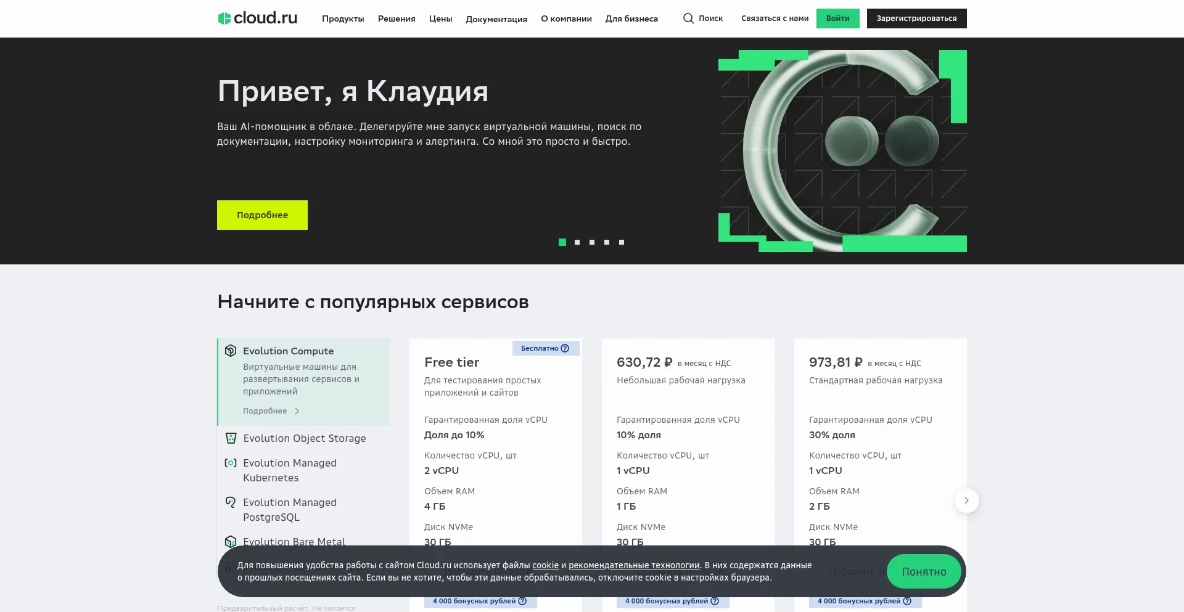
Task: Click the Evolution Bare Metal icon
Action: pos(231,541)
